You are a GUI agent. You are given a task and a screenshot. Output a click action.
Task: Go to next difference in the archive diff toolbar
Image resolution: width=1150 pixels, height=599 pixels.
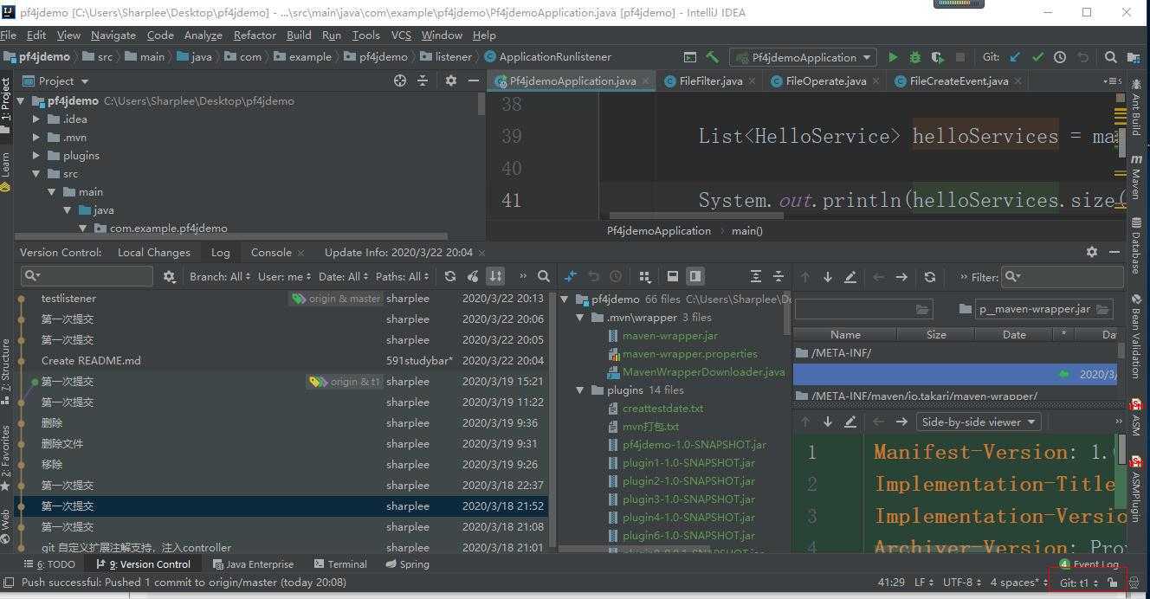coord(828,277)
